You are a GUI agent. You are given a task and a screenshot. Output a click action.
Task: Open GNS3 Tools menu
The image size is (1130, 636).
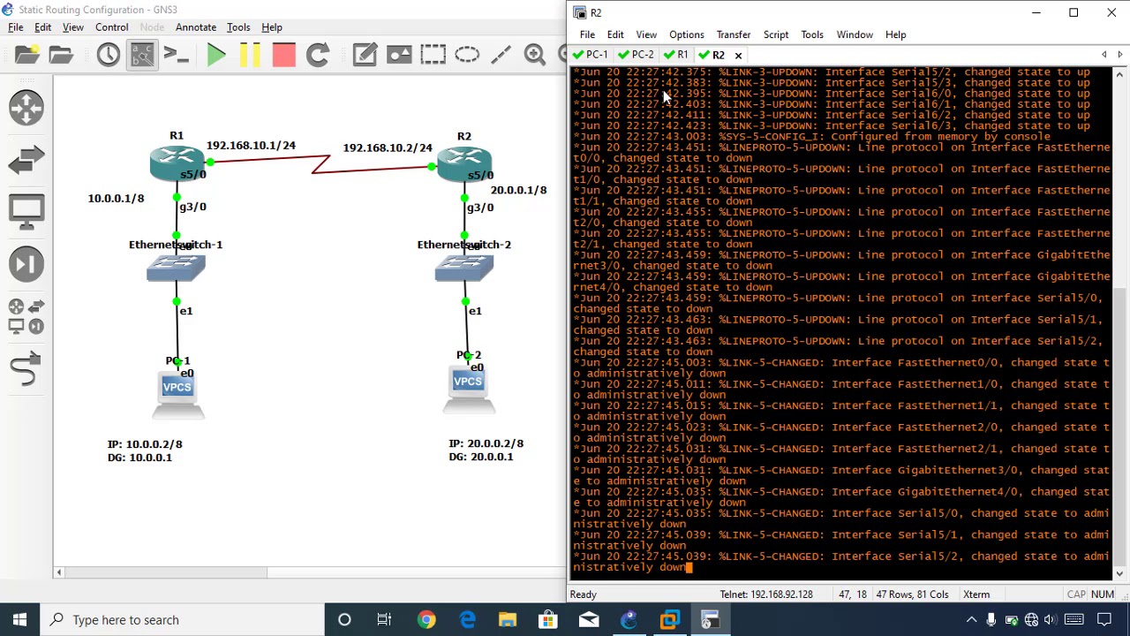pos(238,27)
